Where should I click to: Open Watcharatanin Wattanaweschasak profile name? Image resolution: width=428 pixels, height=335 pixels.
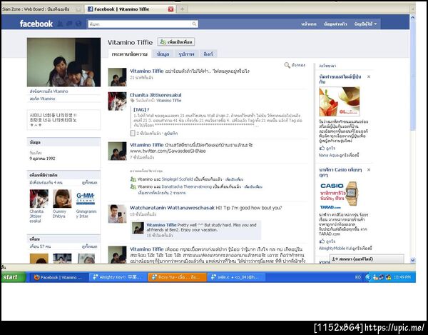coord(172,208)
